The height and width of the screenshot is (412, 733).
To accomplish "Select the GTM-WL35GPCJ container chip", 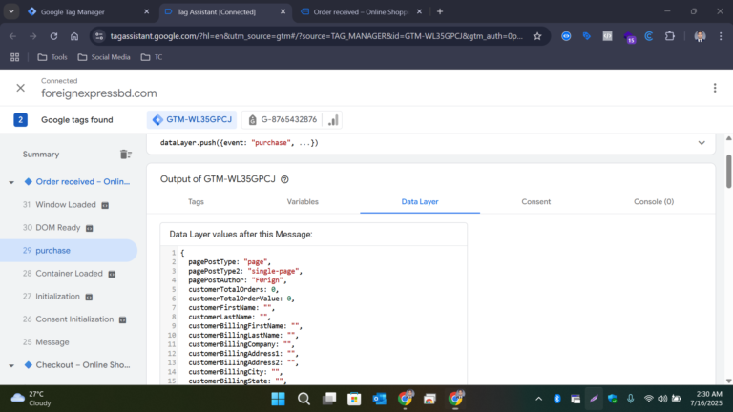I will [191, 120].
